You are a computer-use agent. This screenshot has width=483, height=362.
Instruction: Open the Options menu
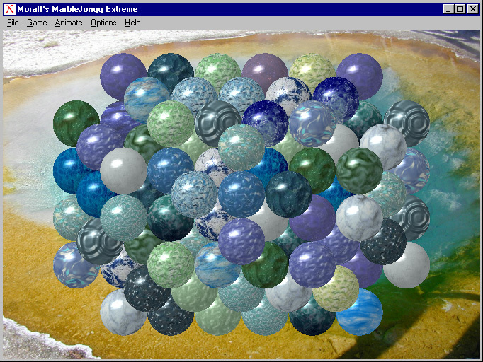coord(103,23)
